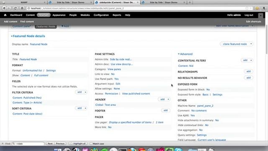Edit the Display name Featured Node link
This screenshot has width=268, height=151.
(39, 44)
